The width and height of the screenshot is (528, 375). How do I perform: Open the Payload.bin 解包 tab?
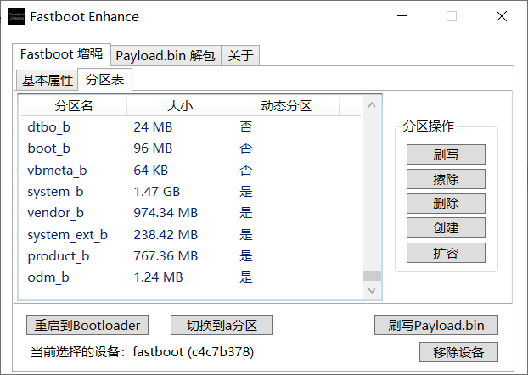pos(166,55)
